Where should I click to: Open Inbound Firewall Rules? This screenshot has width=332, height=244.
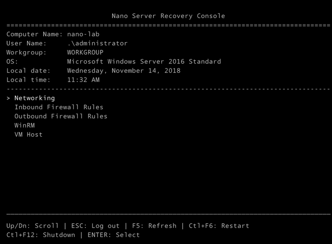click(59, 107)
